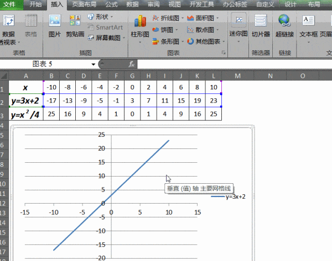This screenshot has height=261, width=332.
Task: Select the y=3x+2 legend entry
Action: coord(228,196)
